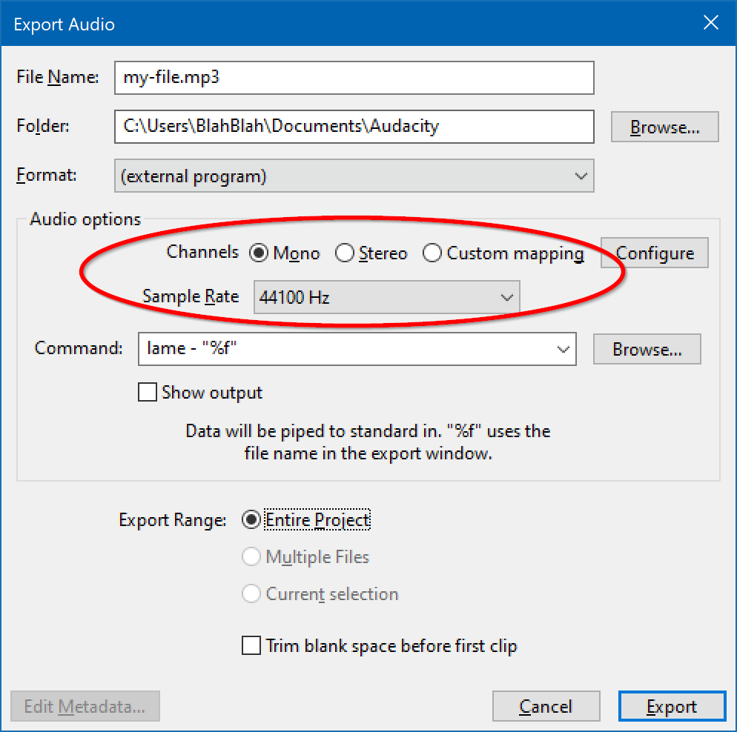Screen dimensions: 737x732
Task: Open the Sample Rate dropdown
Action: 507,296
